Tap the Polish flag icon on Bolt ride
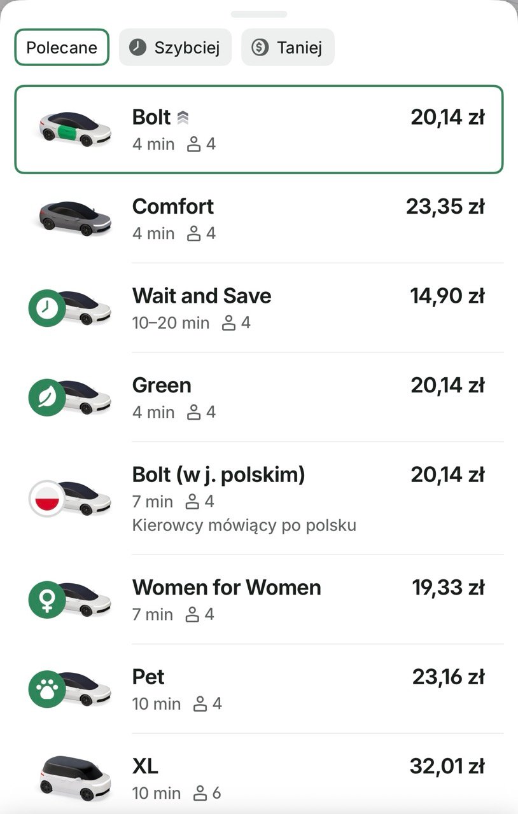518x814 pixels. tap(47, 499)
